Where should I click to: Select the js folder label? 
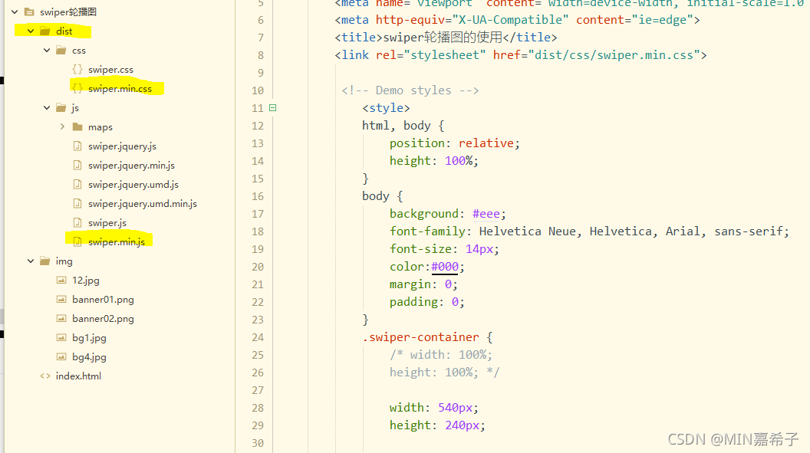[x=75, y=107]
